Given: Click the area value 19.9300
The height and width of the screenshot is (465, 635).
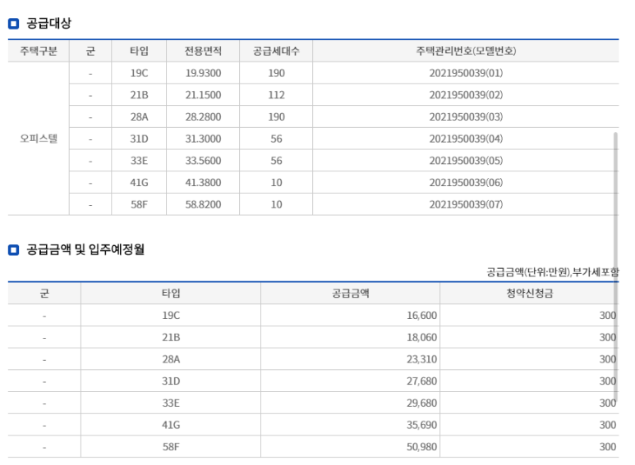Looking at the screenshot, I should [203, 73].
